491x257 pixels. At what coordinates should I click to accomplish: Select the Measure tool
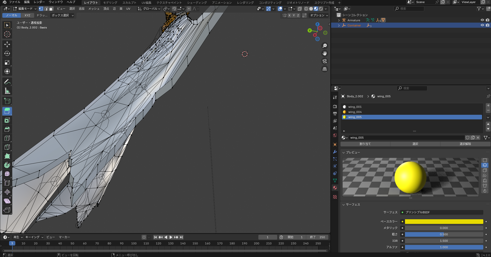7,91
